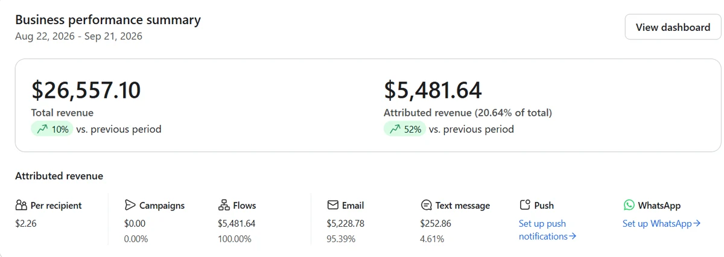
Task: Click the green WhatsApp logo icon
Action: point(629,205)
